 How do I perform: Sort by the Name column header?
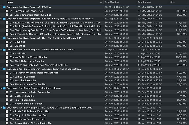click(10, 2)
